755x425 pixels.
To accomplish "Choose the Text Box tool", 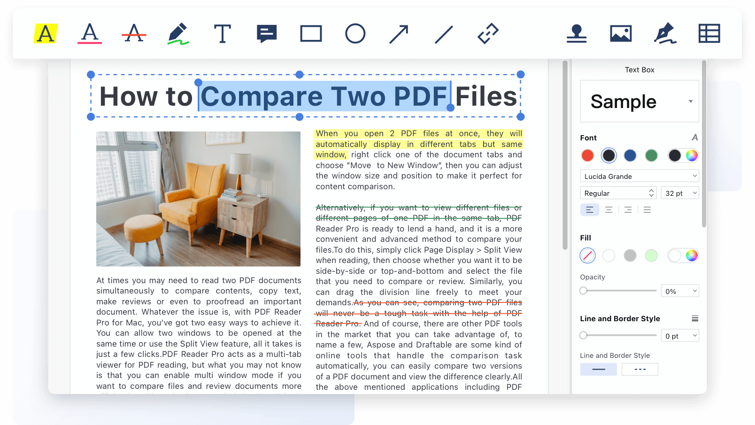I will pos(222,34).
